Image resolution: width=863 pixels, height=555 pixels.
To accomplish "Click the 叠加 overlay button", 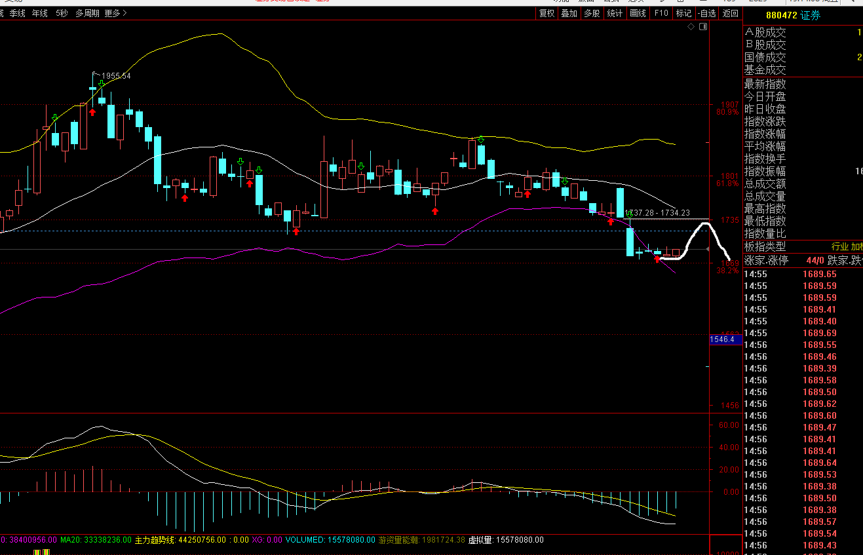I will pos(569,13).
